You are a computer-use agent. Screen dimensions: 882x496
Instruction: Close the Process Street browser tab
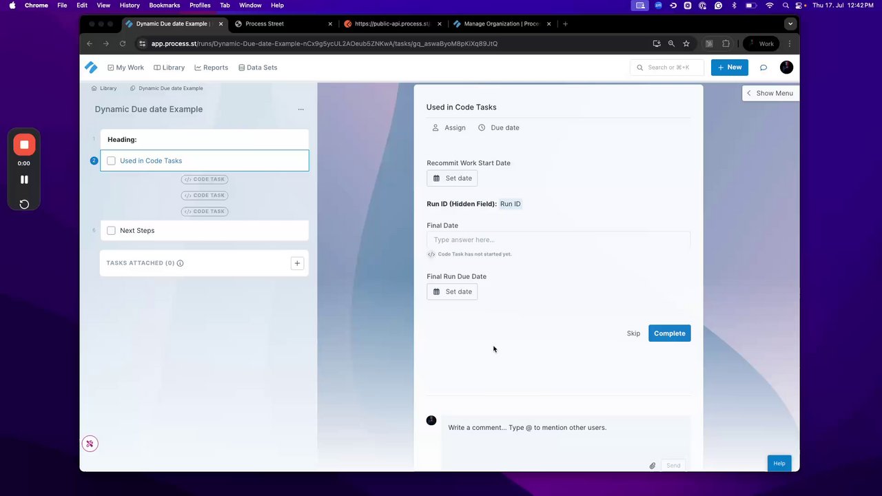point(330,23)
